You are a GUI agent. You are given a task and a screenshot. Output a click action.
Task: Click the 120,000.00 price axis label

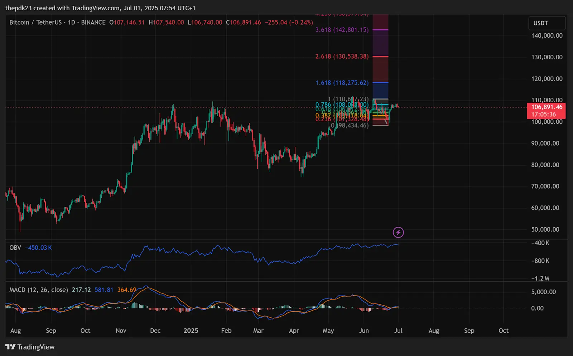point(547,79)
